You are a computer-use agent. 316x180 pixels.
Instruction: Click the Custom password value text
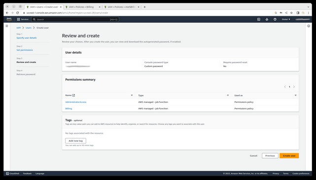(x=154, y=66)
